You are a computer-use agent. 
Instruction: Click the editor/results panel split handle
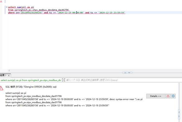127,73
